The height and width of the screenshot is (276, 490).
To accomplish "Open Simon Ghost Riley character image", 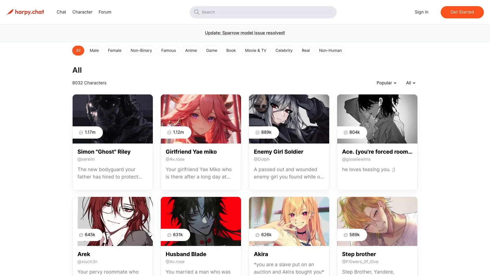I will point(113,119).
